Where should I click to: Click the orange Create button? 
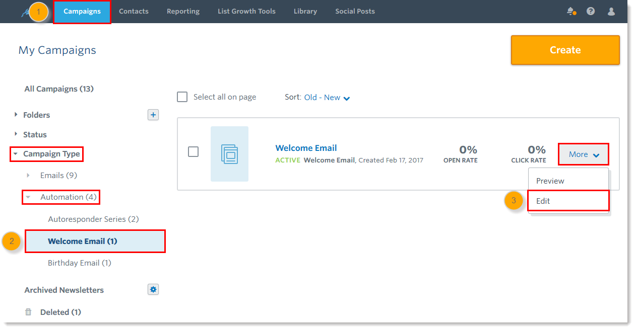click(x=565, y=50)
